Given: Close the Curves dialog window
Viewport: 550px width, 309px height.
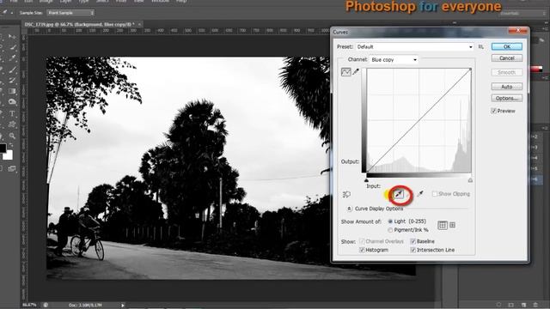Looking at the screenshot, I should click(517, 31).
